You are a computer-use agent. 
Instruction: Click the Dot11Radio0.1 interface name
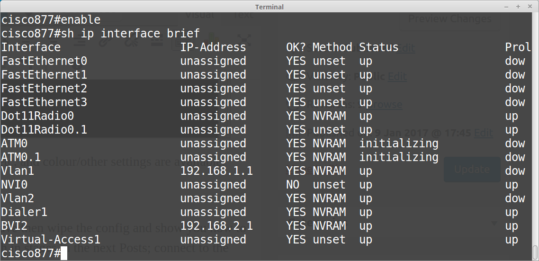tap(44, 130)
